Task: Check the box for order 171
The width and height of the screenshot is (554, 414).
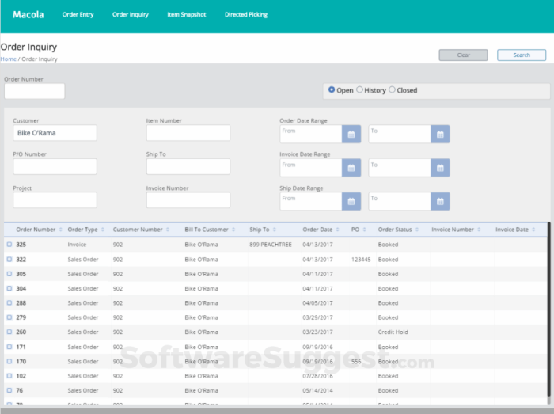Action: (x=9, y=347)
